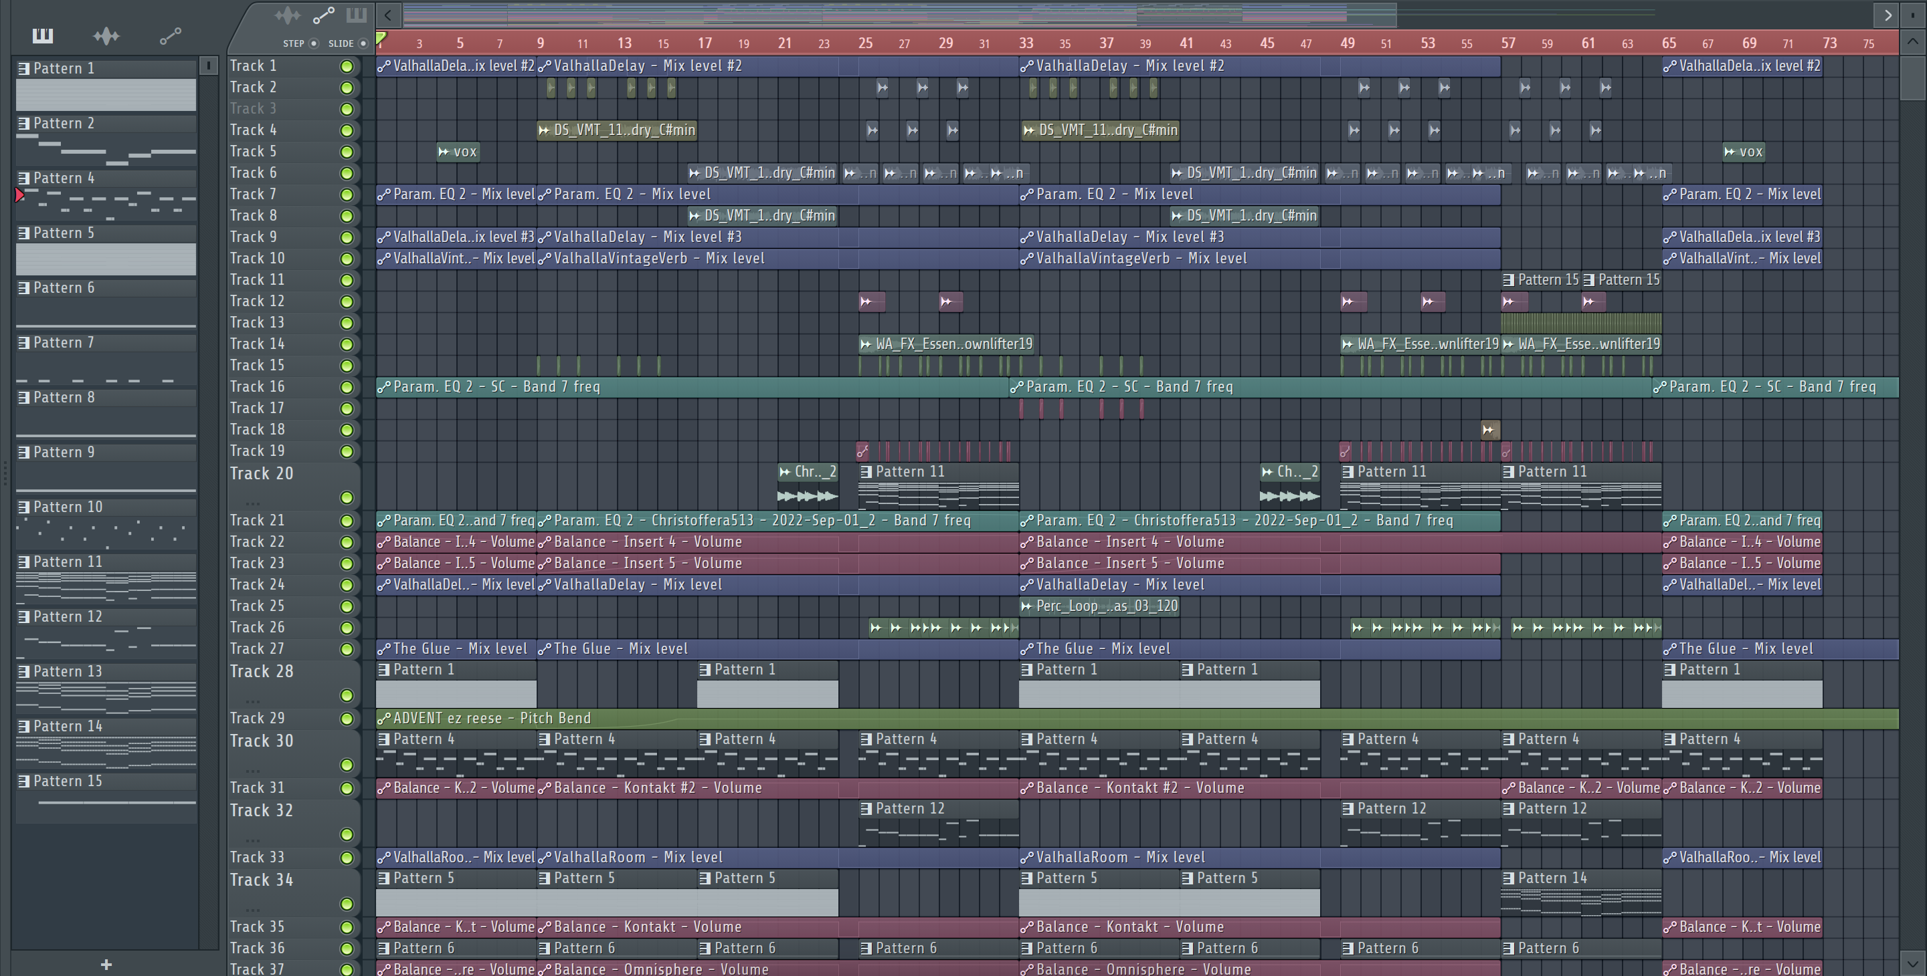Click the timeline overview minimap bar
Viewport: 1927px width, 976px height.
899,14
